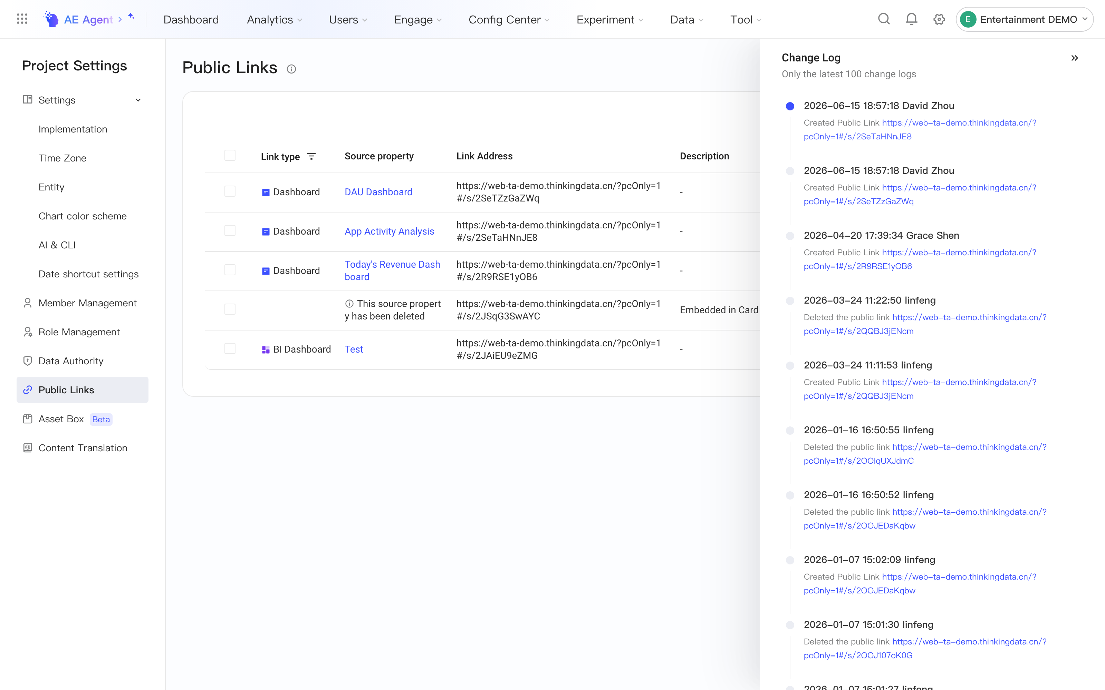Click the Content Translation icon

click(27, 448)
